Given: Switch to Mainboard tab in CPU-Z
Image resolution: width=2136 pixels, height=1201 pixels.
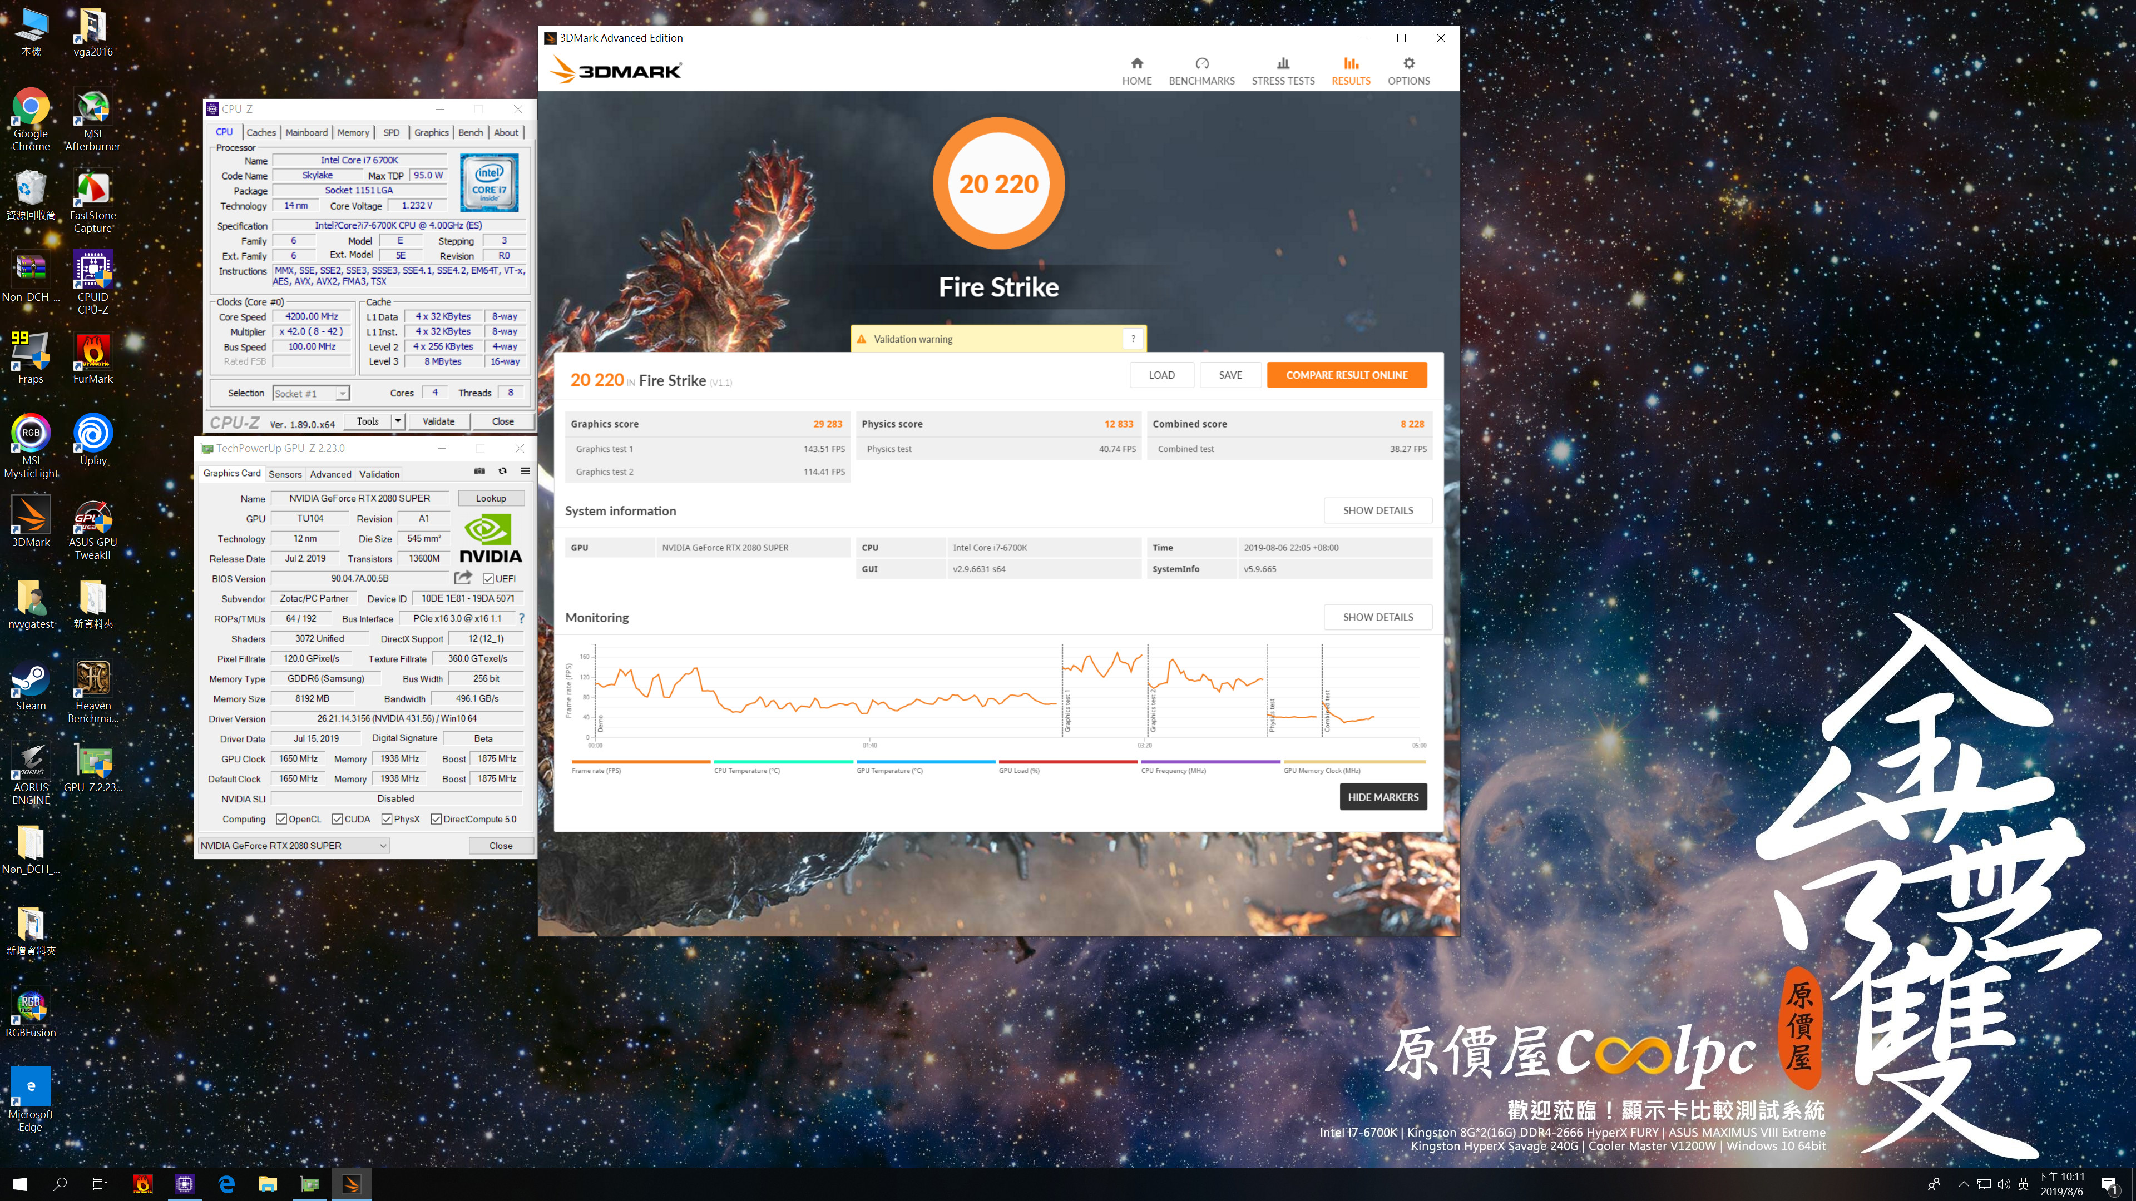Looking at the screenshot, I should pyautogui.click(x=306, y=133).
